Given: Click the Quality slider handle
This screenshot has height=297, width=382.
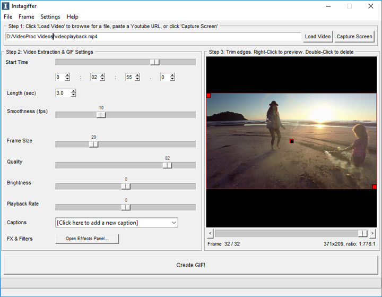Looking at the screenshot, I should point(167,165).
